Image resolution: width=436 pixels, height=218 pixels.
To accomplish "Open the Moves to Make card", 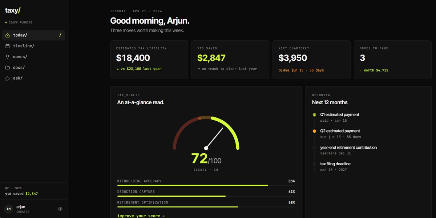I will point(393,60).
